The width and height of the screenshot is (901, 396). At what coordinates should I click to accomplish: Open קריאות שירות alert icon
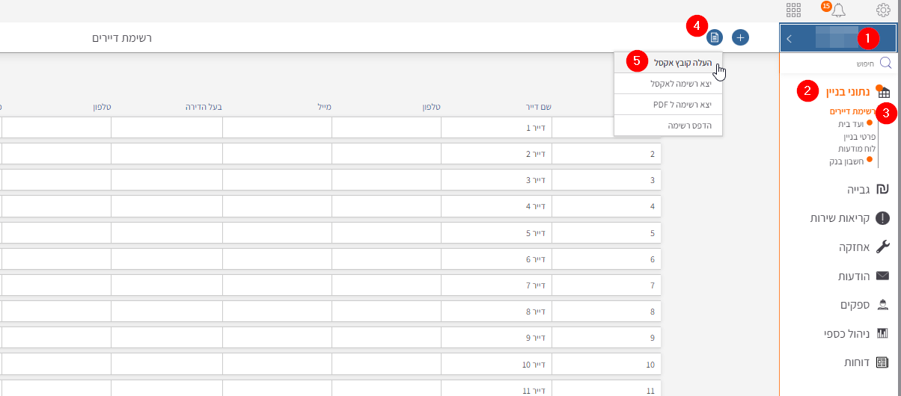[882, 218]
